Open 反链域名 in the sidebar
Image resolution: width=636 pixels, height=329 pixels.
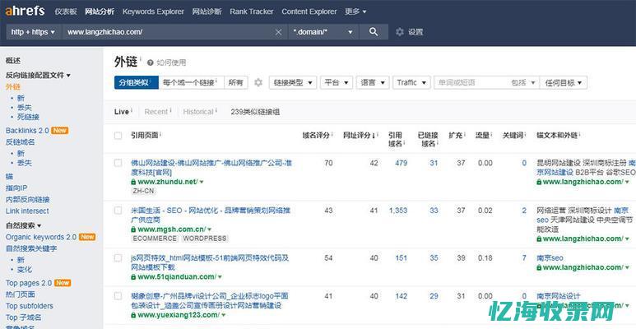click(x=21, y=141)
